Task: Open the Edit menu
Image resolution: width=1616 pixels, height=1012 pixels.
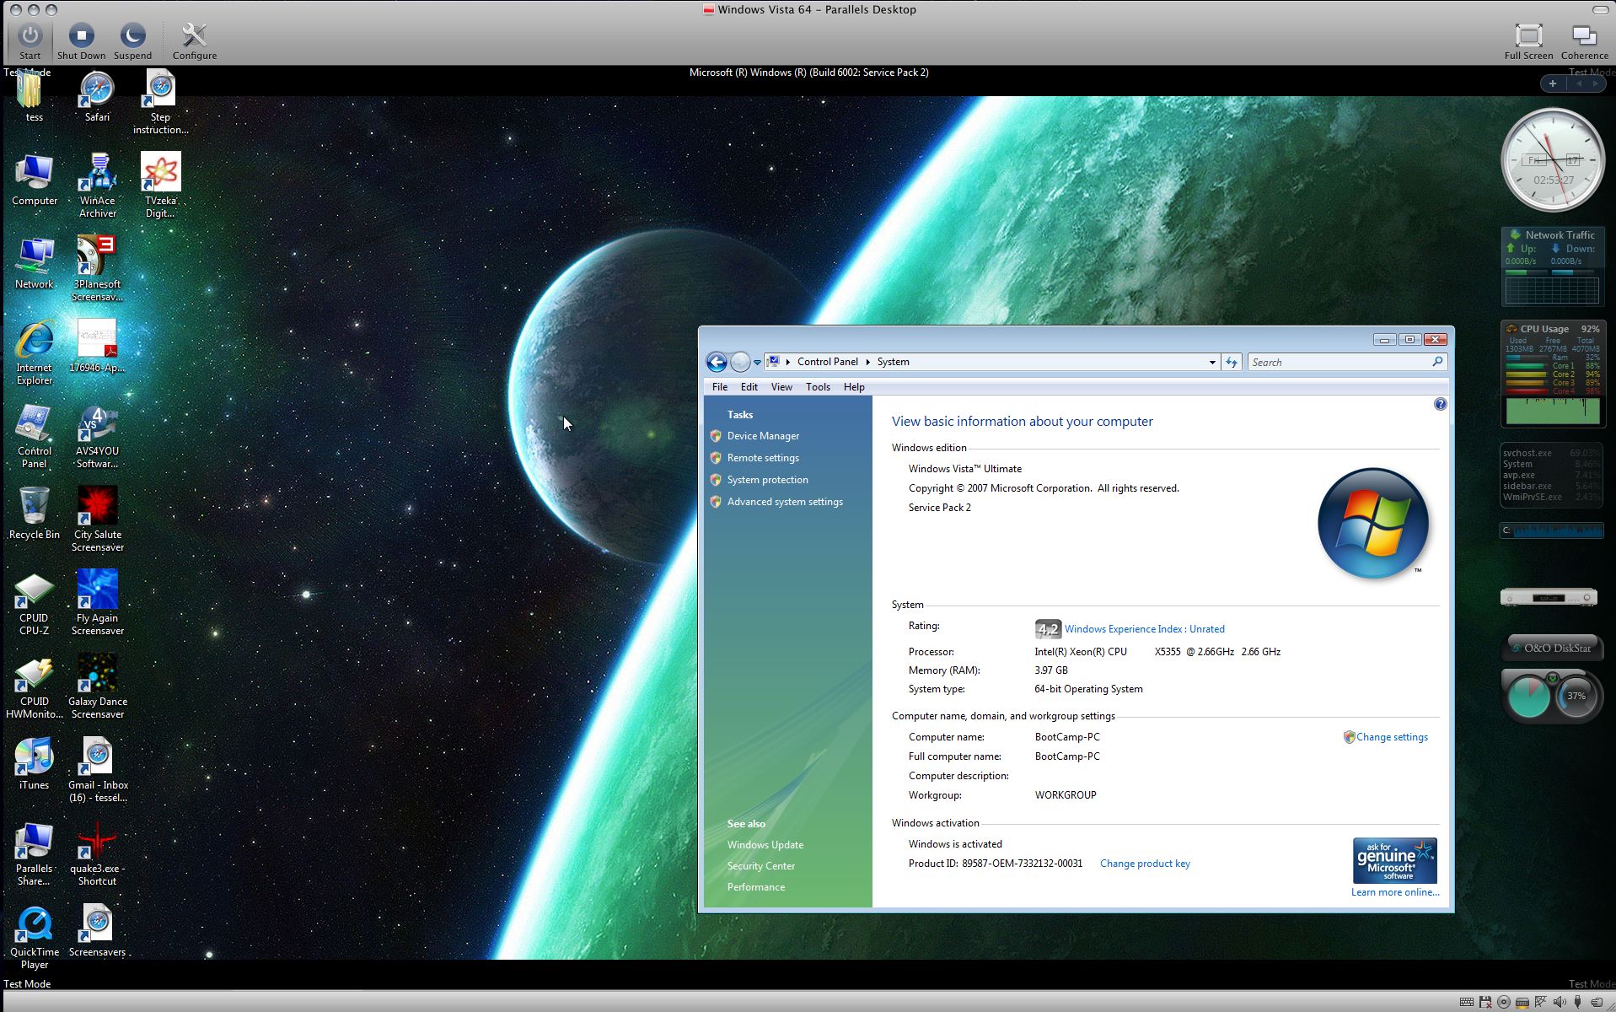Action: pos(749,387)
